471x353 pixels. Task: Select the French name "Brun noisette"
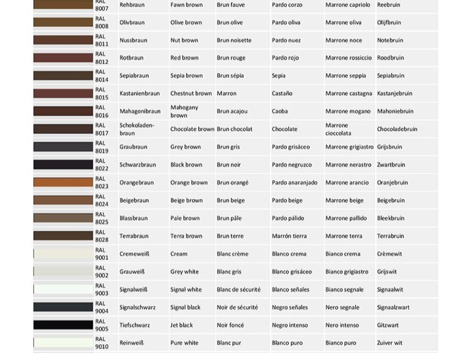[234, 40]
